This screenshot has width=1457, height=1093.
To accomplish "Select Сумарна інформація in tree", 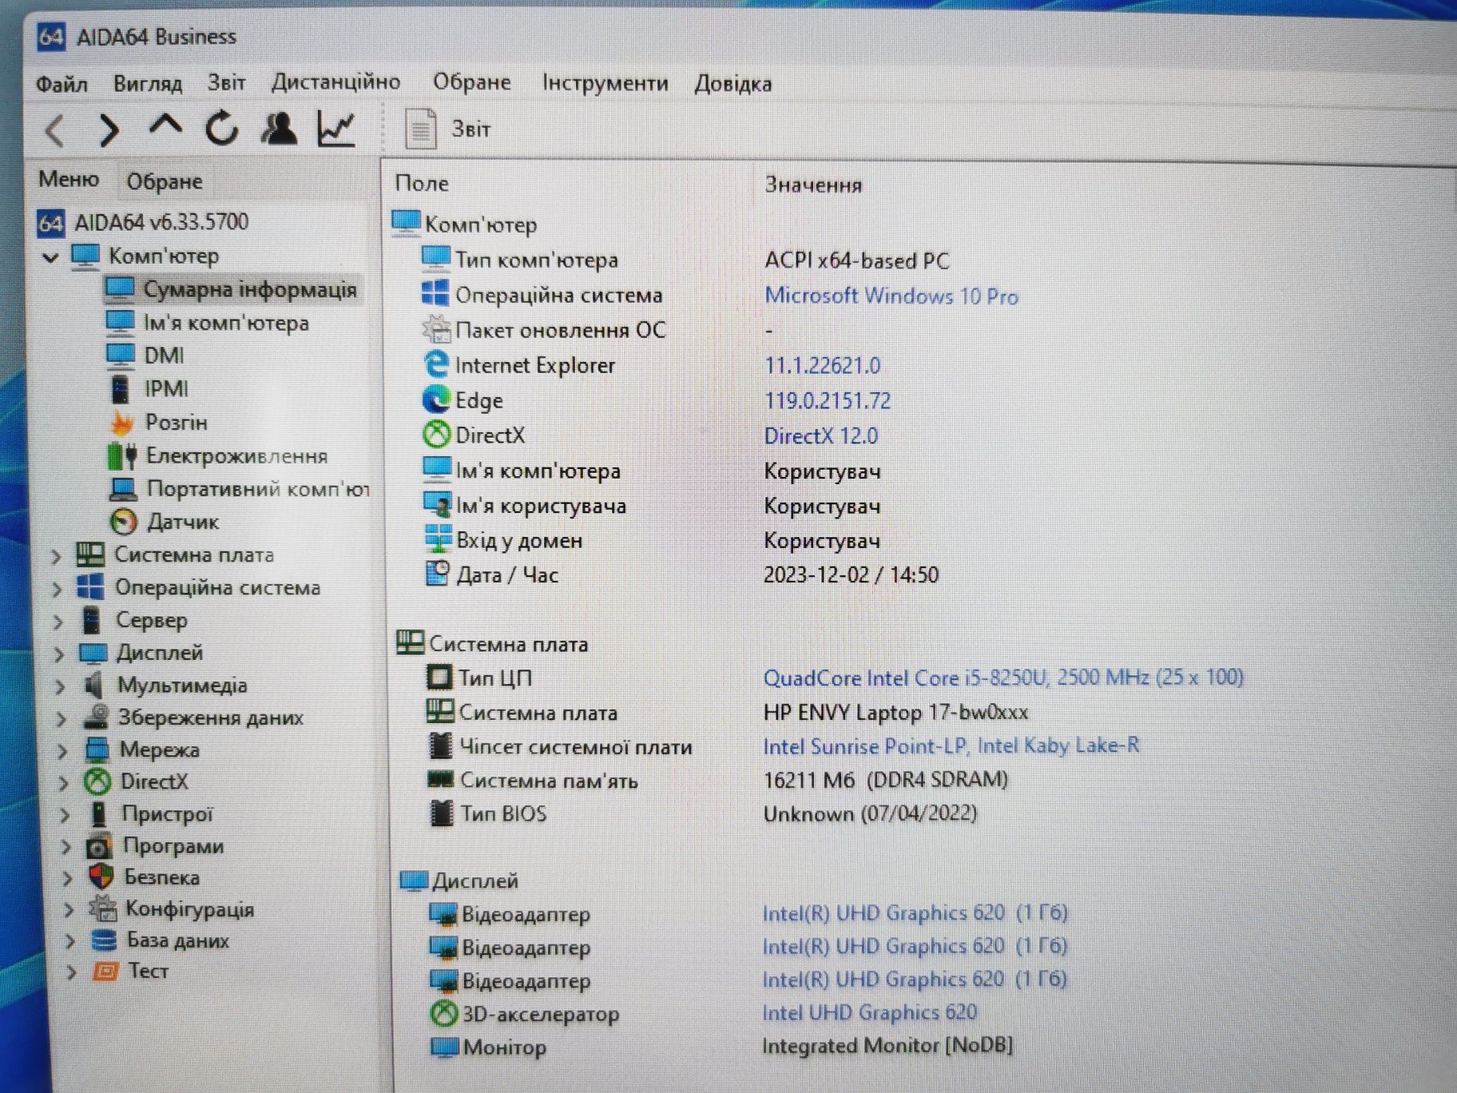I will tap(232, 289).
